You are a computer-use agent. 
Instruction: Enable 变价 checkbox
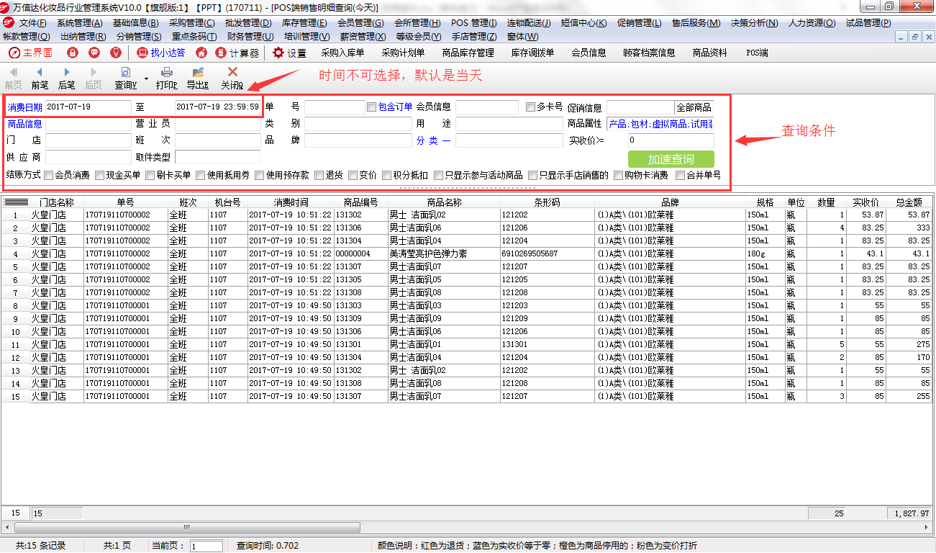click(x=353, y=175)
